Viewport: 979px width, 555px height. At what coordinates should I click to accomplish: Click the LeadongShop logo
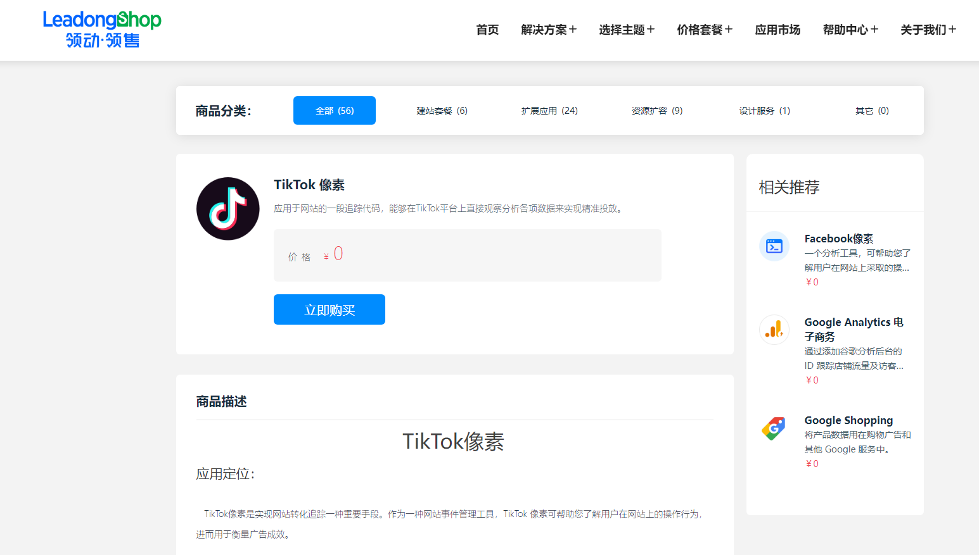(102, 30)
